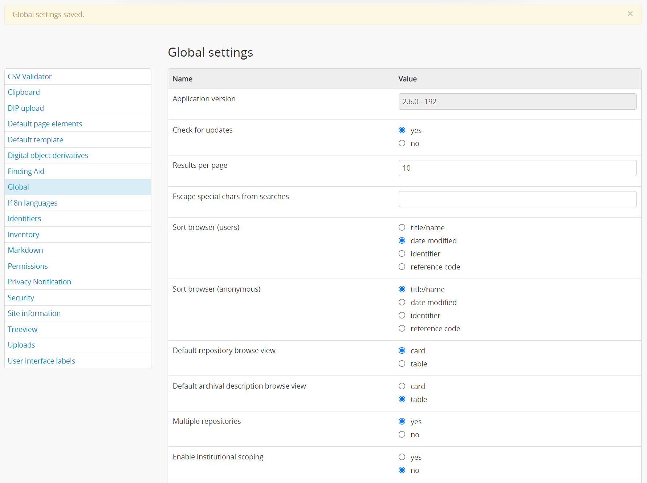Go to Privacy Notification settings
The image size is (647, 483).
(40, 282)
